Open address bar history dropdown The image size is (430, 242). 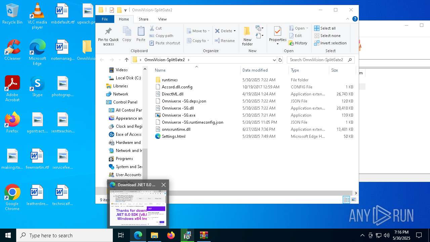[274, 60]
